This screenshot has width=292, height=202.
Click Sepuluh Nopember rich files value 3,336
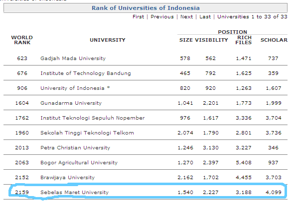[x=244, y=118]
